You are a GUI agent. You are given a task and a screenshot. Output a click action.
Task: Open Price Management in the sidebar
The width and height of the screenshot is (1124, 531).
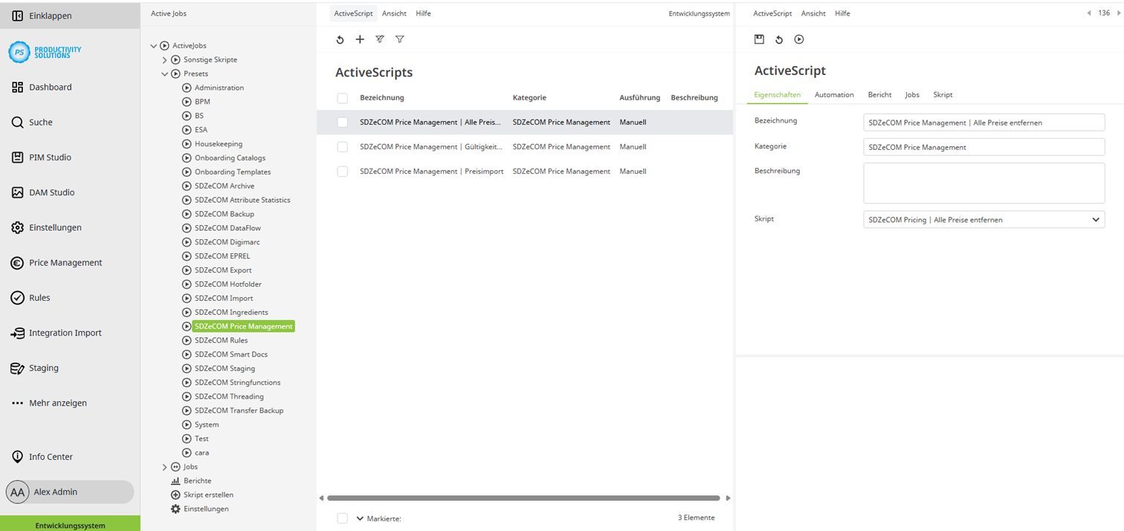click(x=57, y=262)
